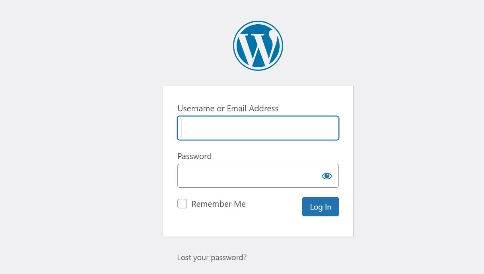Focus the Username or Email Address field

258,128
